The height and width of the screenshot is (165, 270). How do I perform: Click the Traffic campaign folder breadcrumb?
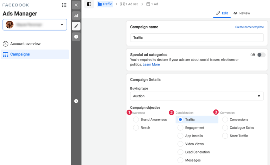(x=105, y=4)
